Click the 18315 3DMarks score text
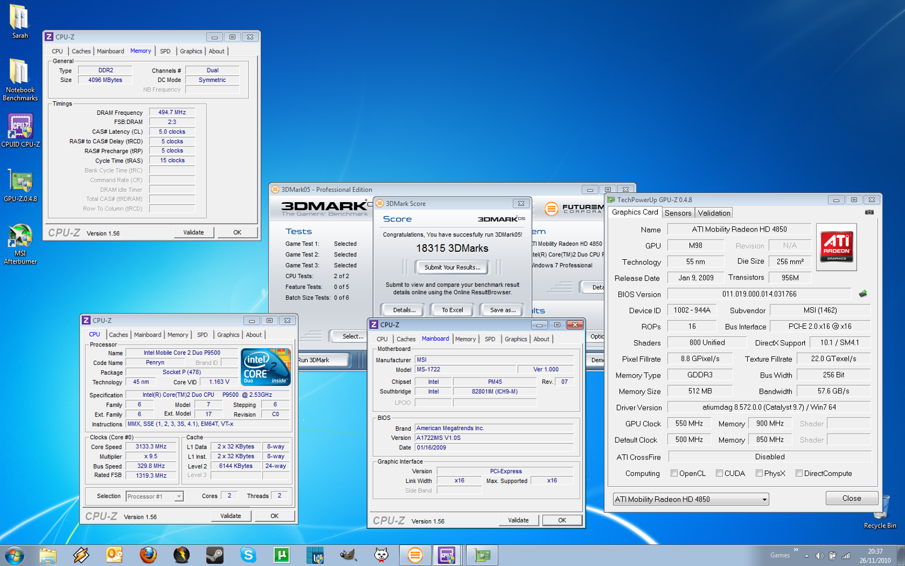905x566 pixels. coord(452,248)
